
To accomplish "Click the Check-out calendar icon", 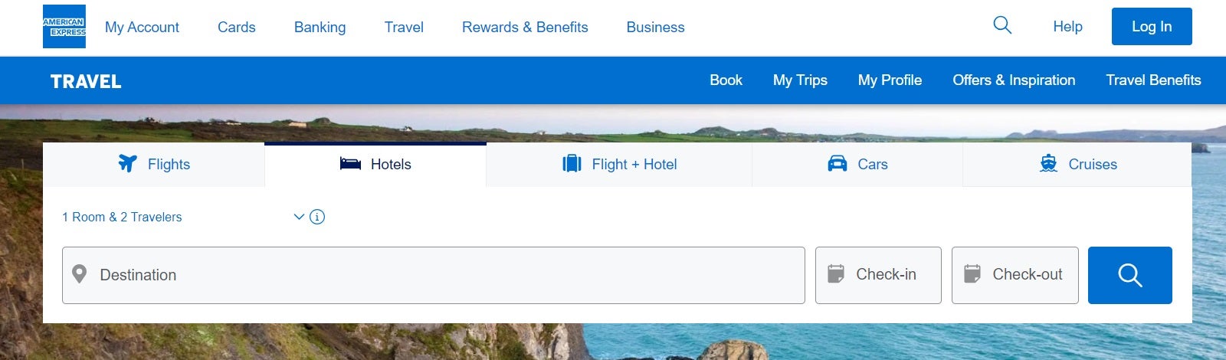I will 972,274.
